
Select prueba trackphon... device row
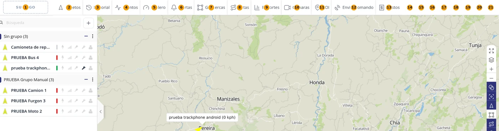tap(48, 68)
